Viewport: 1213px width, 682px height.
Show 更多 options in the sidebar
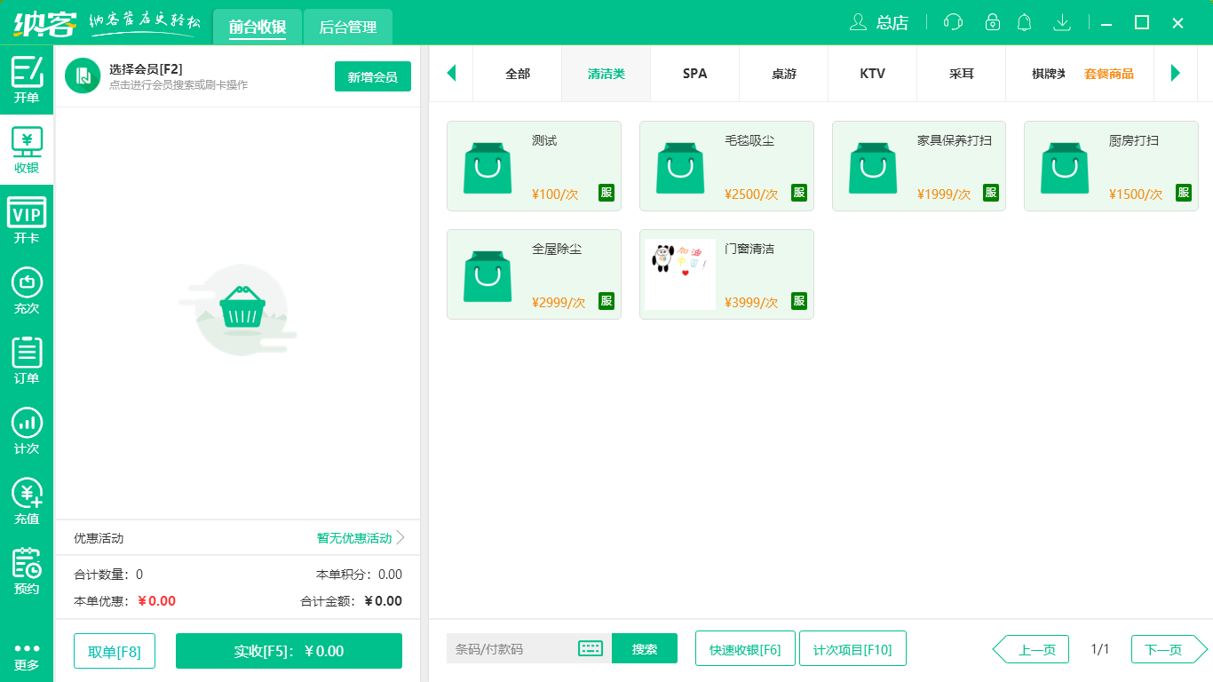click(27, 656)
